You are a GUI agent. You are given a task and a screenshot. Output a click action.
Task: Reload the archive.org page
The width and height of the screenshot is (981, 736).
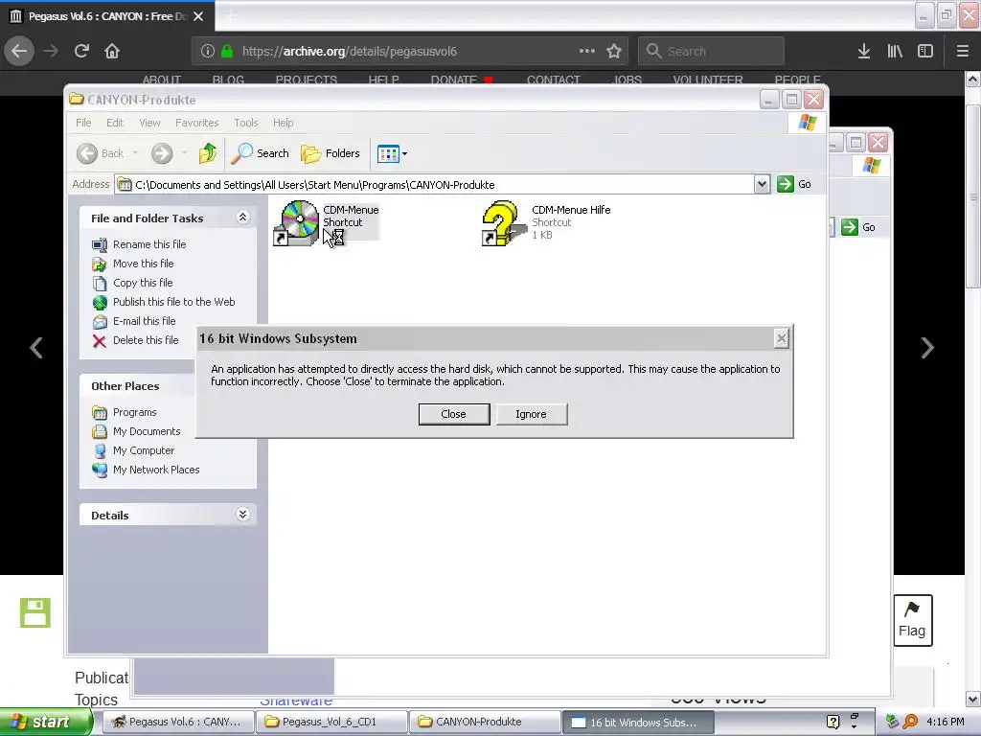click(x=81, y=51)
